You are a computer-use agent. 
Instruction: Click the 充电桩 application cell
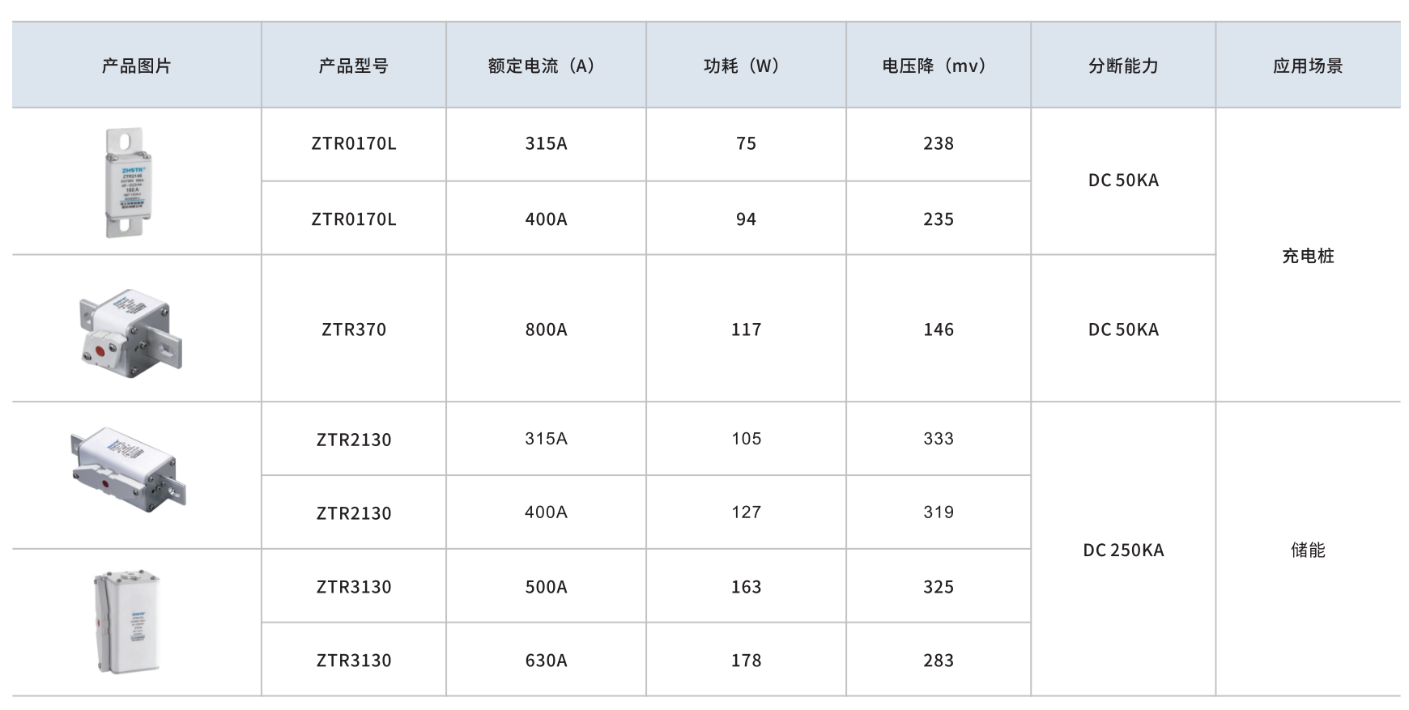1308,256
